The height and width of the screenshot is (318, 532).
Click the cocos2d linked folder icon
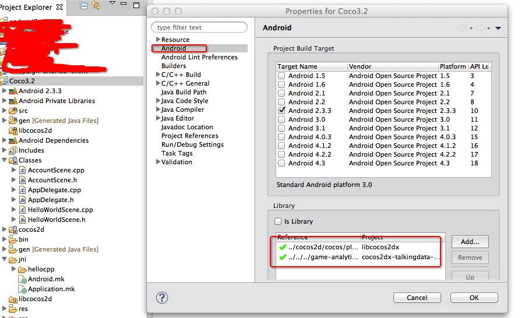13,229
